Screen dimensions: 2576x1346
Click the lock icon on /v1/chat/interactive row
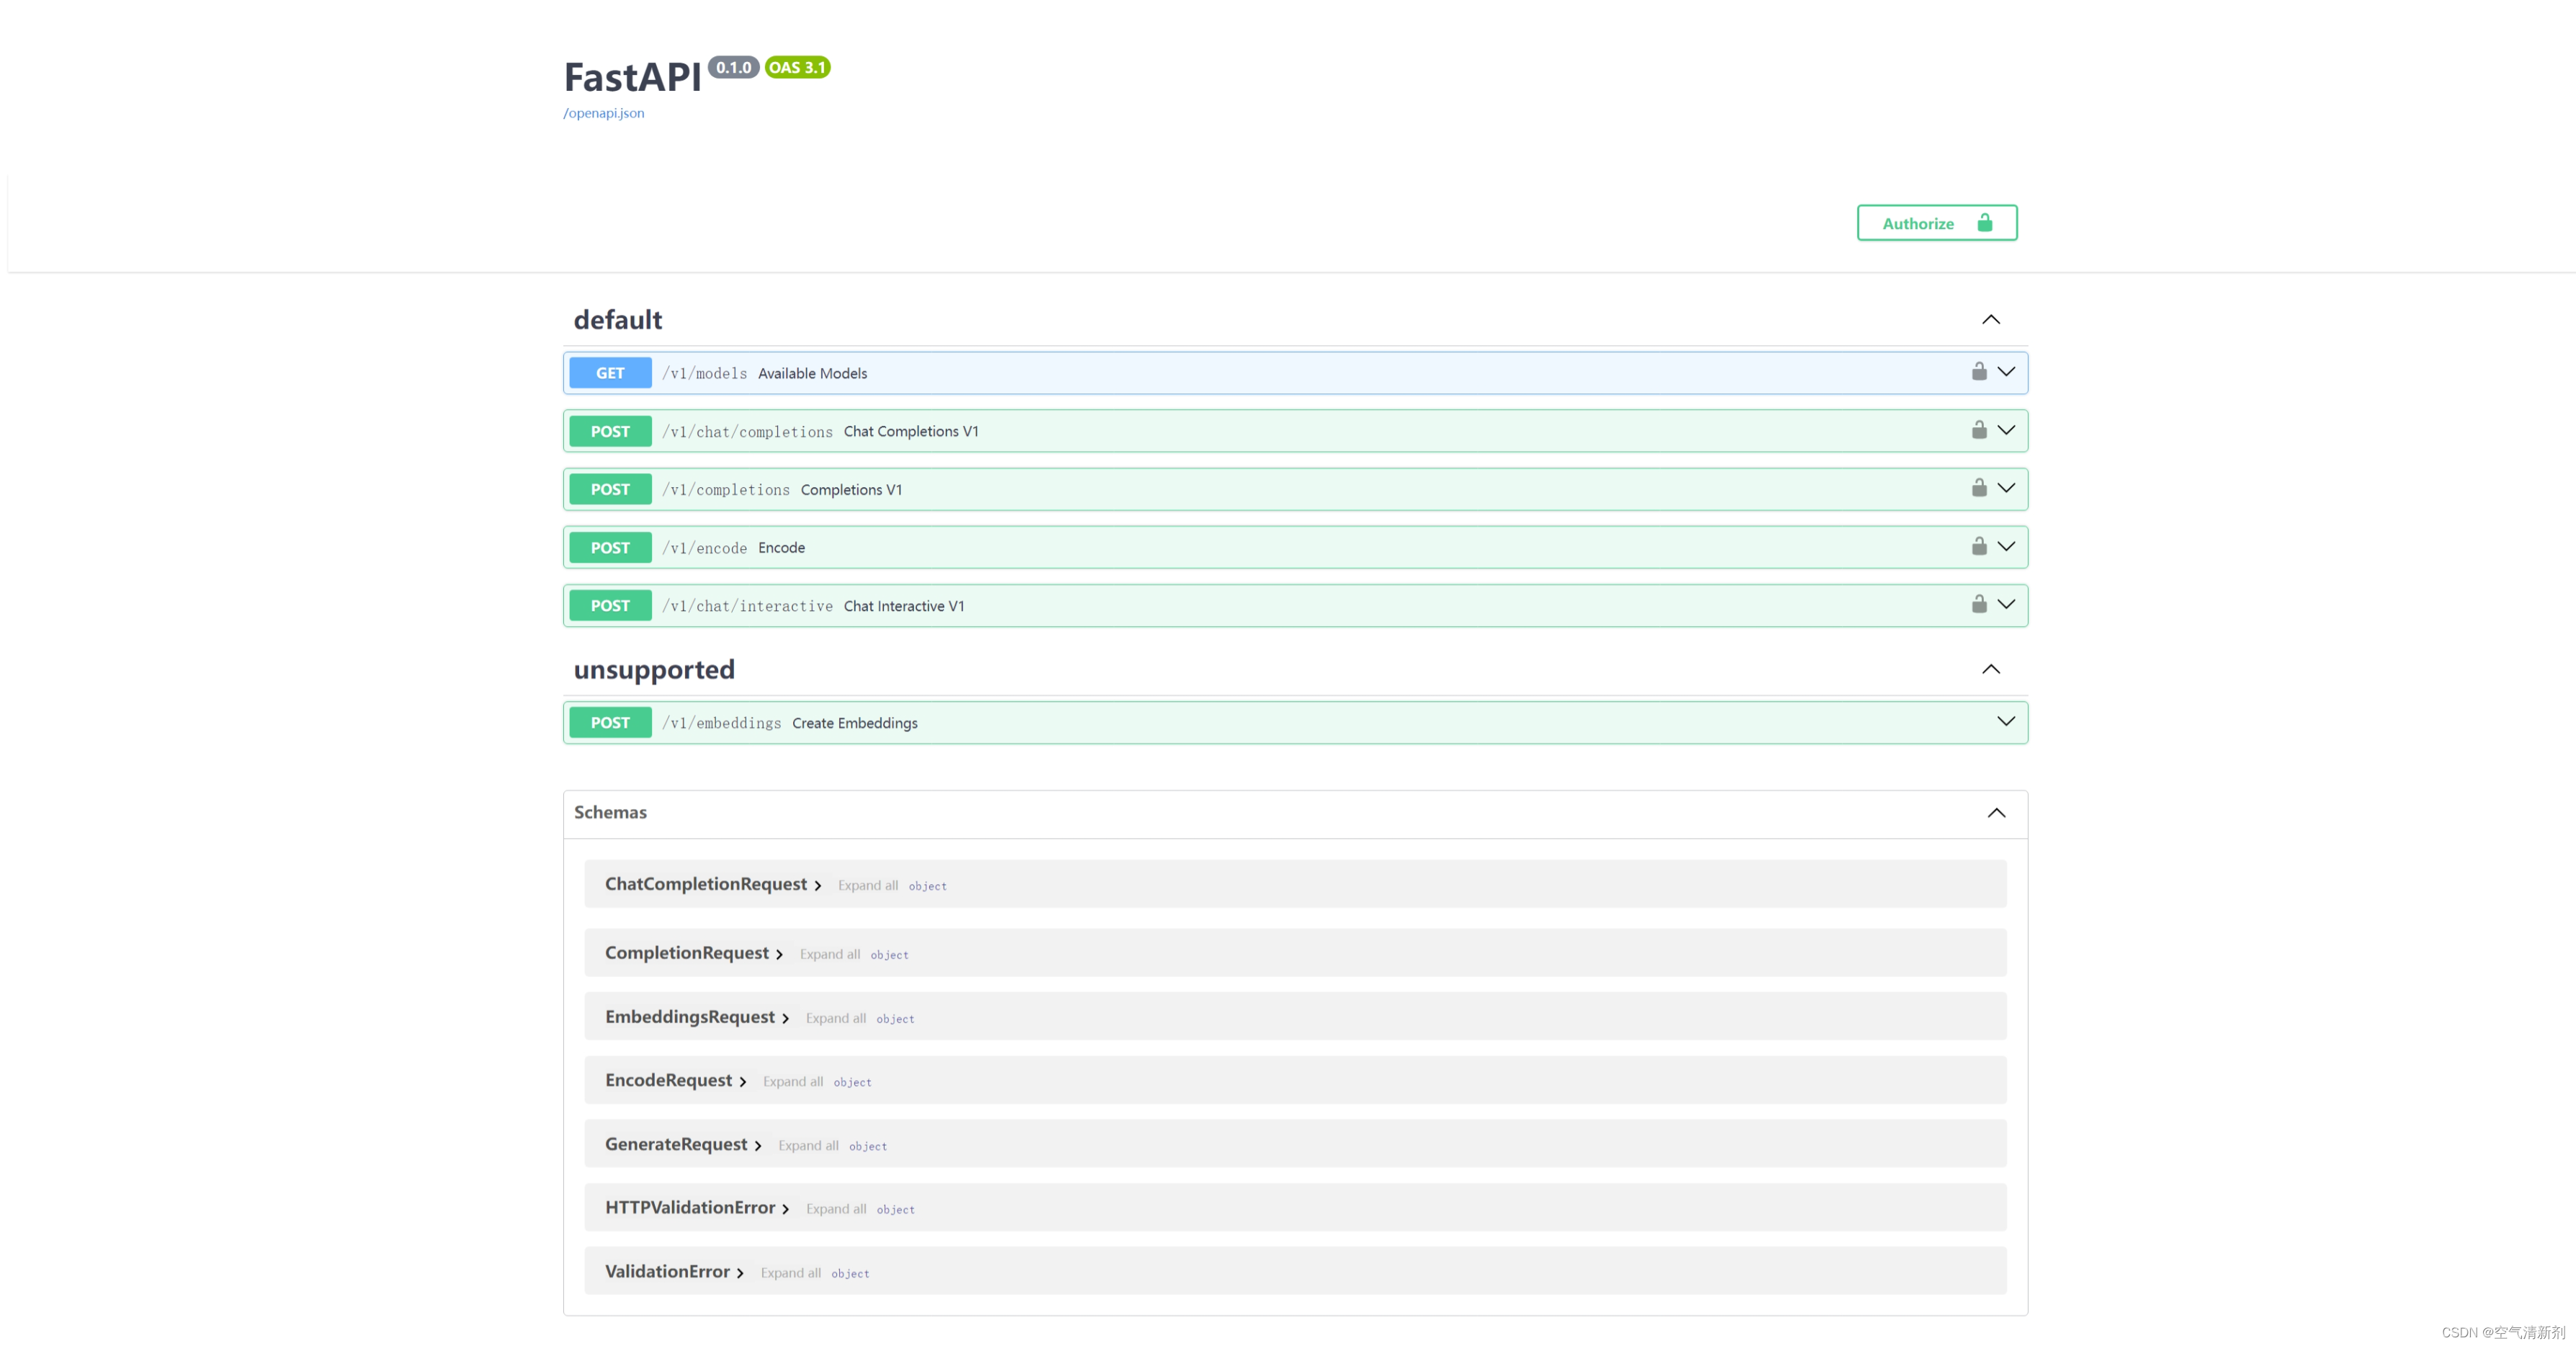pyautogui.click(x=1978, y=603)
